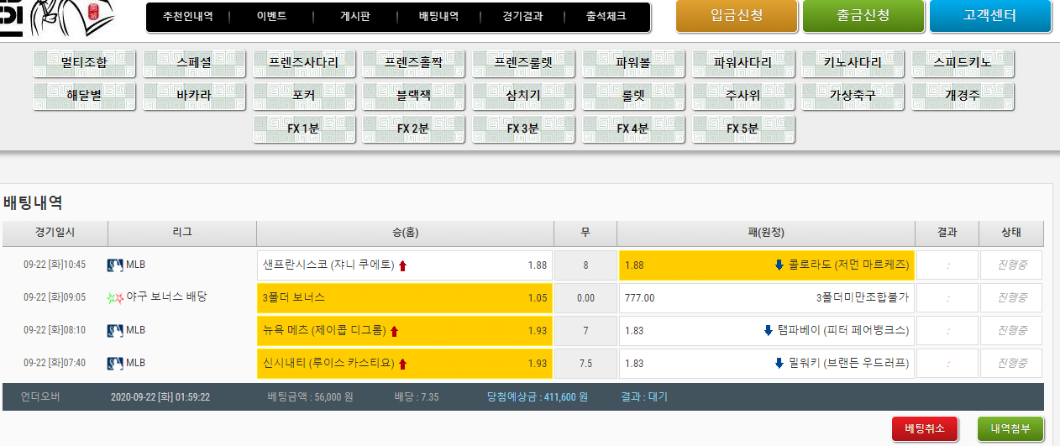This screenshot has height=446, width=1060.
Task: Go to the 출석체크 menu
Action: 606,16
